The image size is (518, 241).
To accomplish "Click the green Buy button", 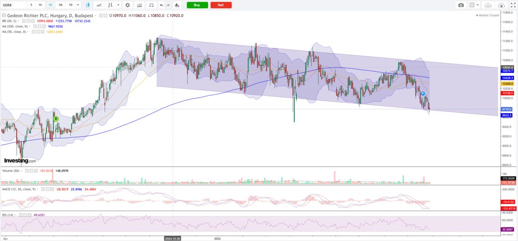I will [197, 5].
